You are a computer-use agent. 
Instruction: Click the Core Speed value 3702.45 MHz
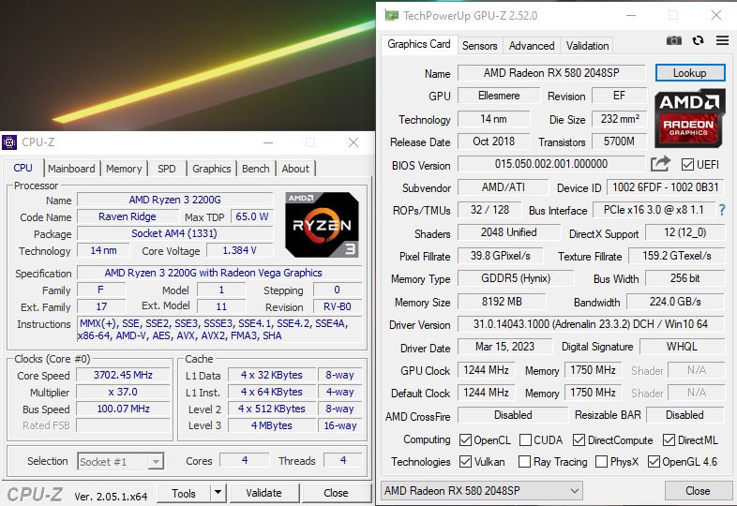point(123,375)
